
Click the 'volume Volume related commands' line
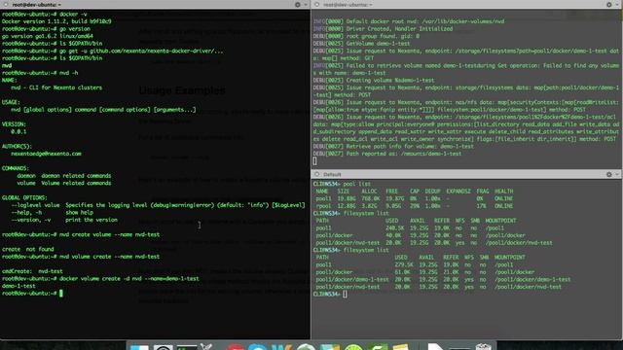coord(64,183)
